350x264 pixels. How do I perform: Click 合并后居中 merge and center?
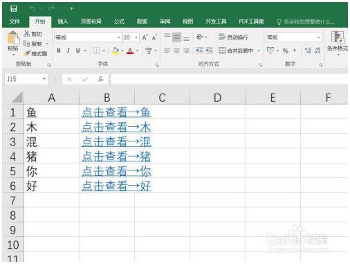coord(236,51)
